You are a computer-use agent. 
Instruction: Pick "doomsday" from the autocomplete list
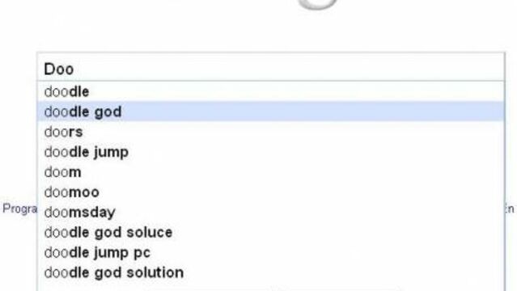[x=270, y=212]
